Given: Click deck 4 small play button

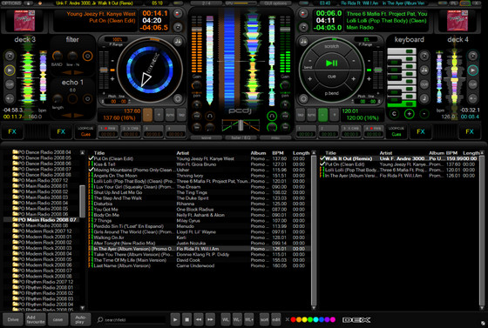Looking at the screenshot, I should click(x=472, y=70).
